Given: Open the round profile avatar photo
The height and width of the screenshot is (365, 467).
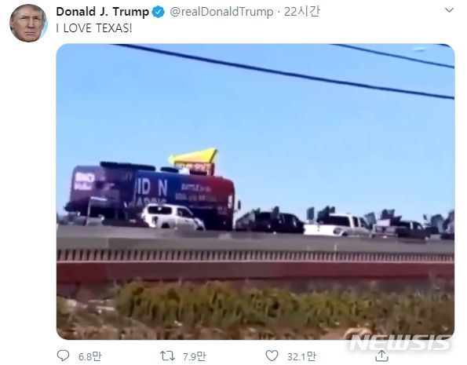Looking at the screenshot, I should pos(28,23).
